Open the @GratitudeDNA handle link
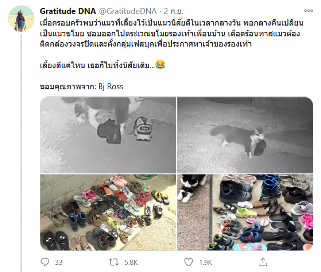Image resolution: width=321 pixels, height=272 pixels. pyautogui.click(x=128, y=11)
